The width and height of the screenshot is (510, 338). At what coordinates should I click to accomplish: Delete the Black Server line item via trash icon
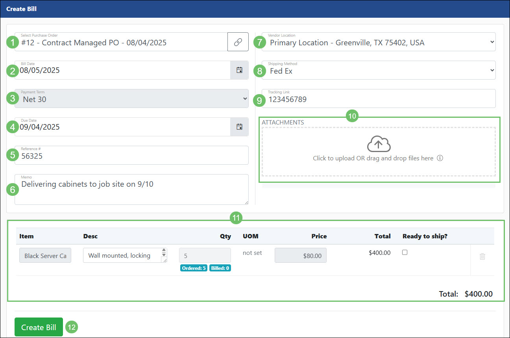pyautogui.click(x=482, y=257)
